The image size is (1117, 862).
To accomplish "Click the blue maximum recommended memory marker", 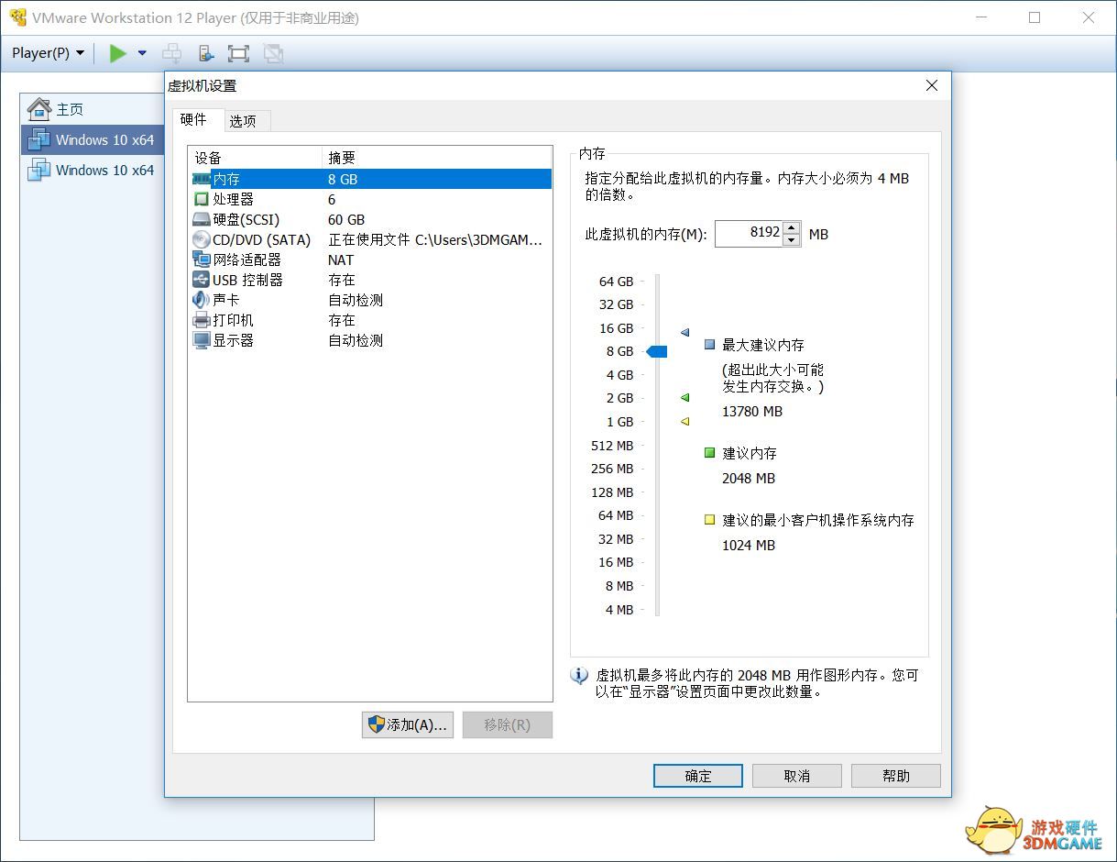I will (x=684, y=333).
